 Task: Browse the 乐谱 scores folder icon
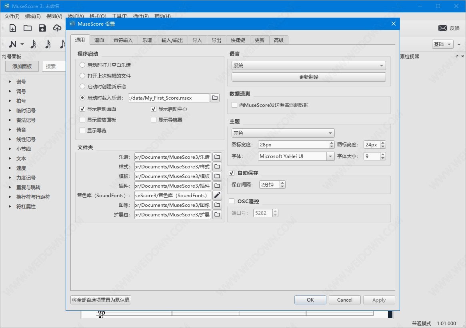pos(218,157)
